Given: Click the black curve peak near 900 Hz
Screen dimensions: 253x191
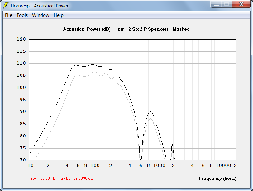Looking at the screenshot, I should pyautogui.click(x=150, y=111).
